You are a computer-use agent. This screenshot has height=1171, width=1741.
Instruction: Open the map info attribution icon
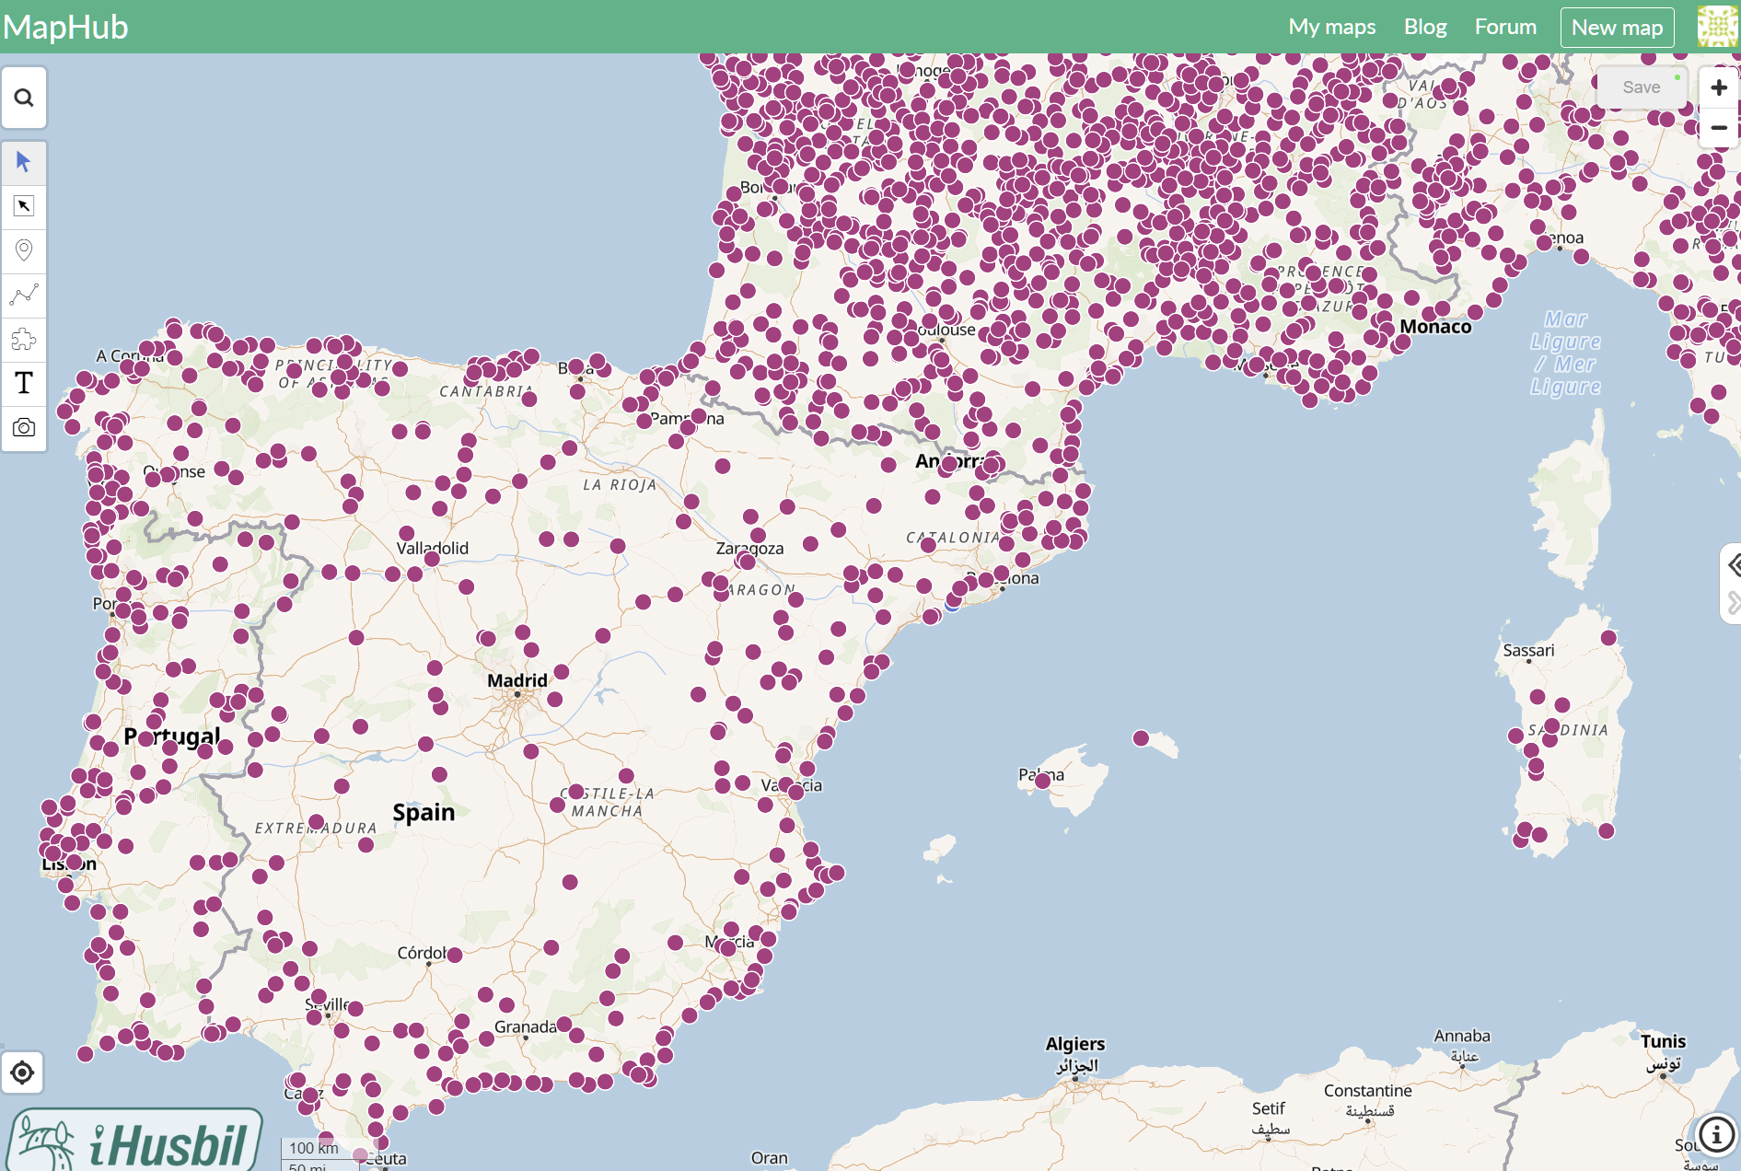(1716, 1134)
